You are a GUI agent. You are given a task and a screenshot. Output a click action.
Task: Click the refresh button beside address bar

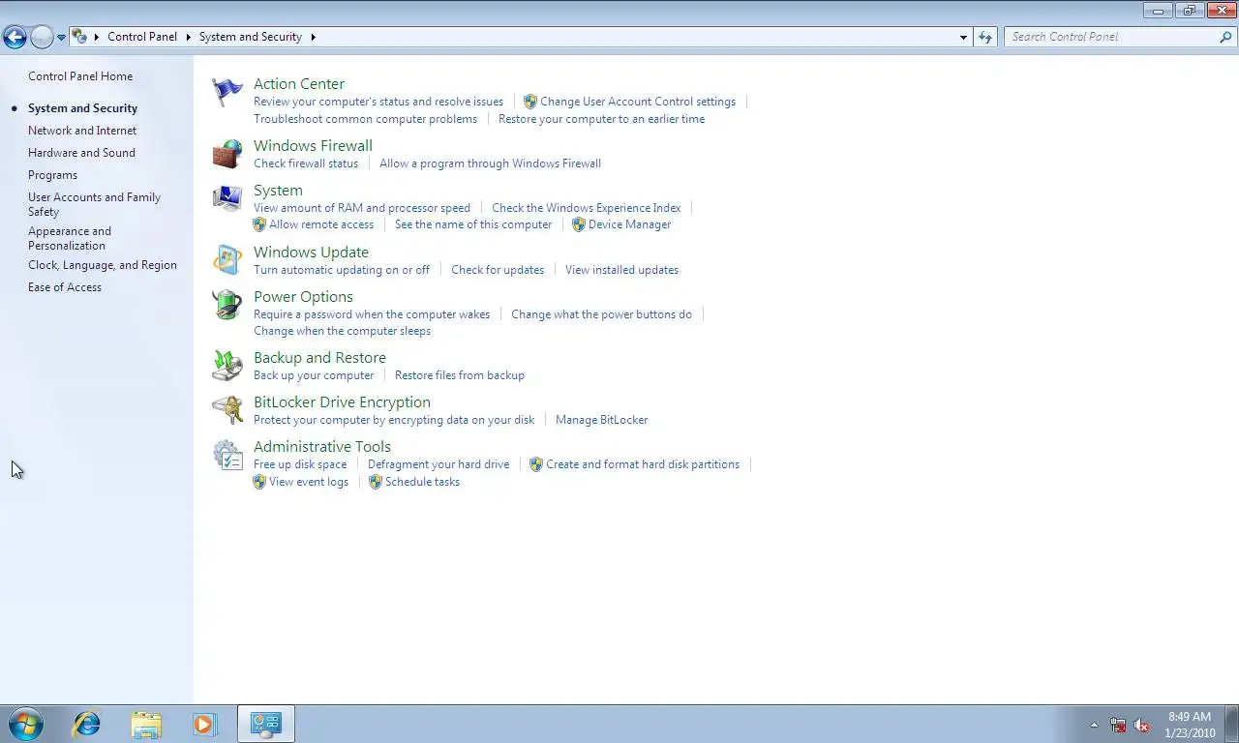(985, 37)
